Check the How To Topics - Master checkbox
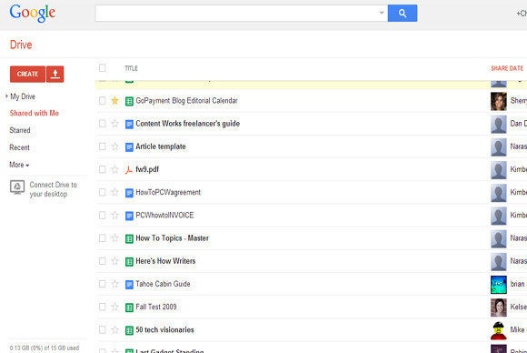 click(x=102, y=238)
